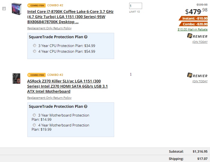Tick the Intel Core i7-8700K item checkbox
Viewport: 210px width, 162px height.
[4, 9]
